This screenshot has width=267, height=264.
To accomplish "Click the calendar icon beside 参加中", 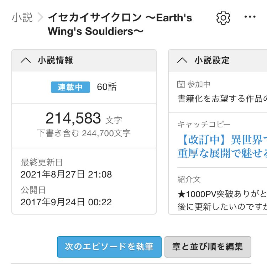I will pyautogui.click(x=181, y=84).
